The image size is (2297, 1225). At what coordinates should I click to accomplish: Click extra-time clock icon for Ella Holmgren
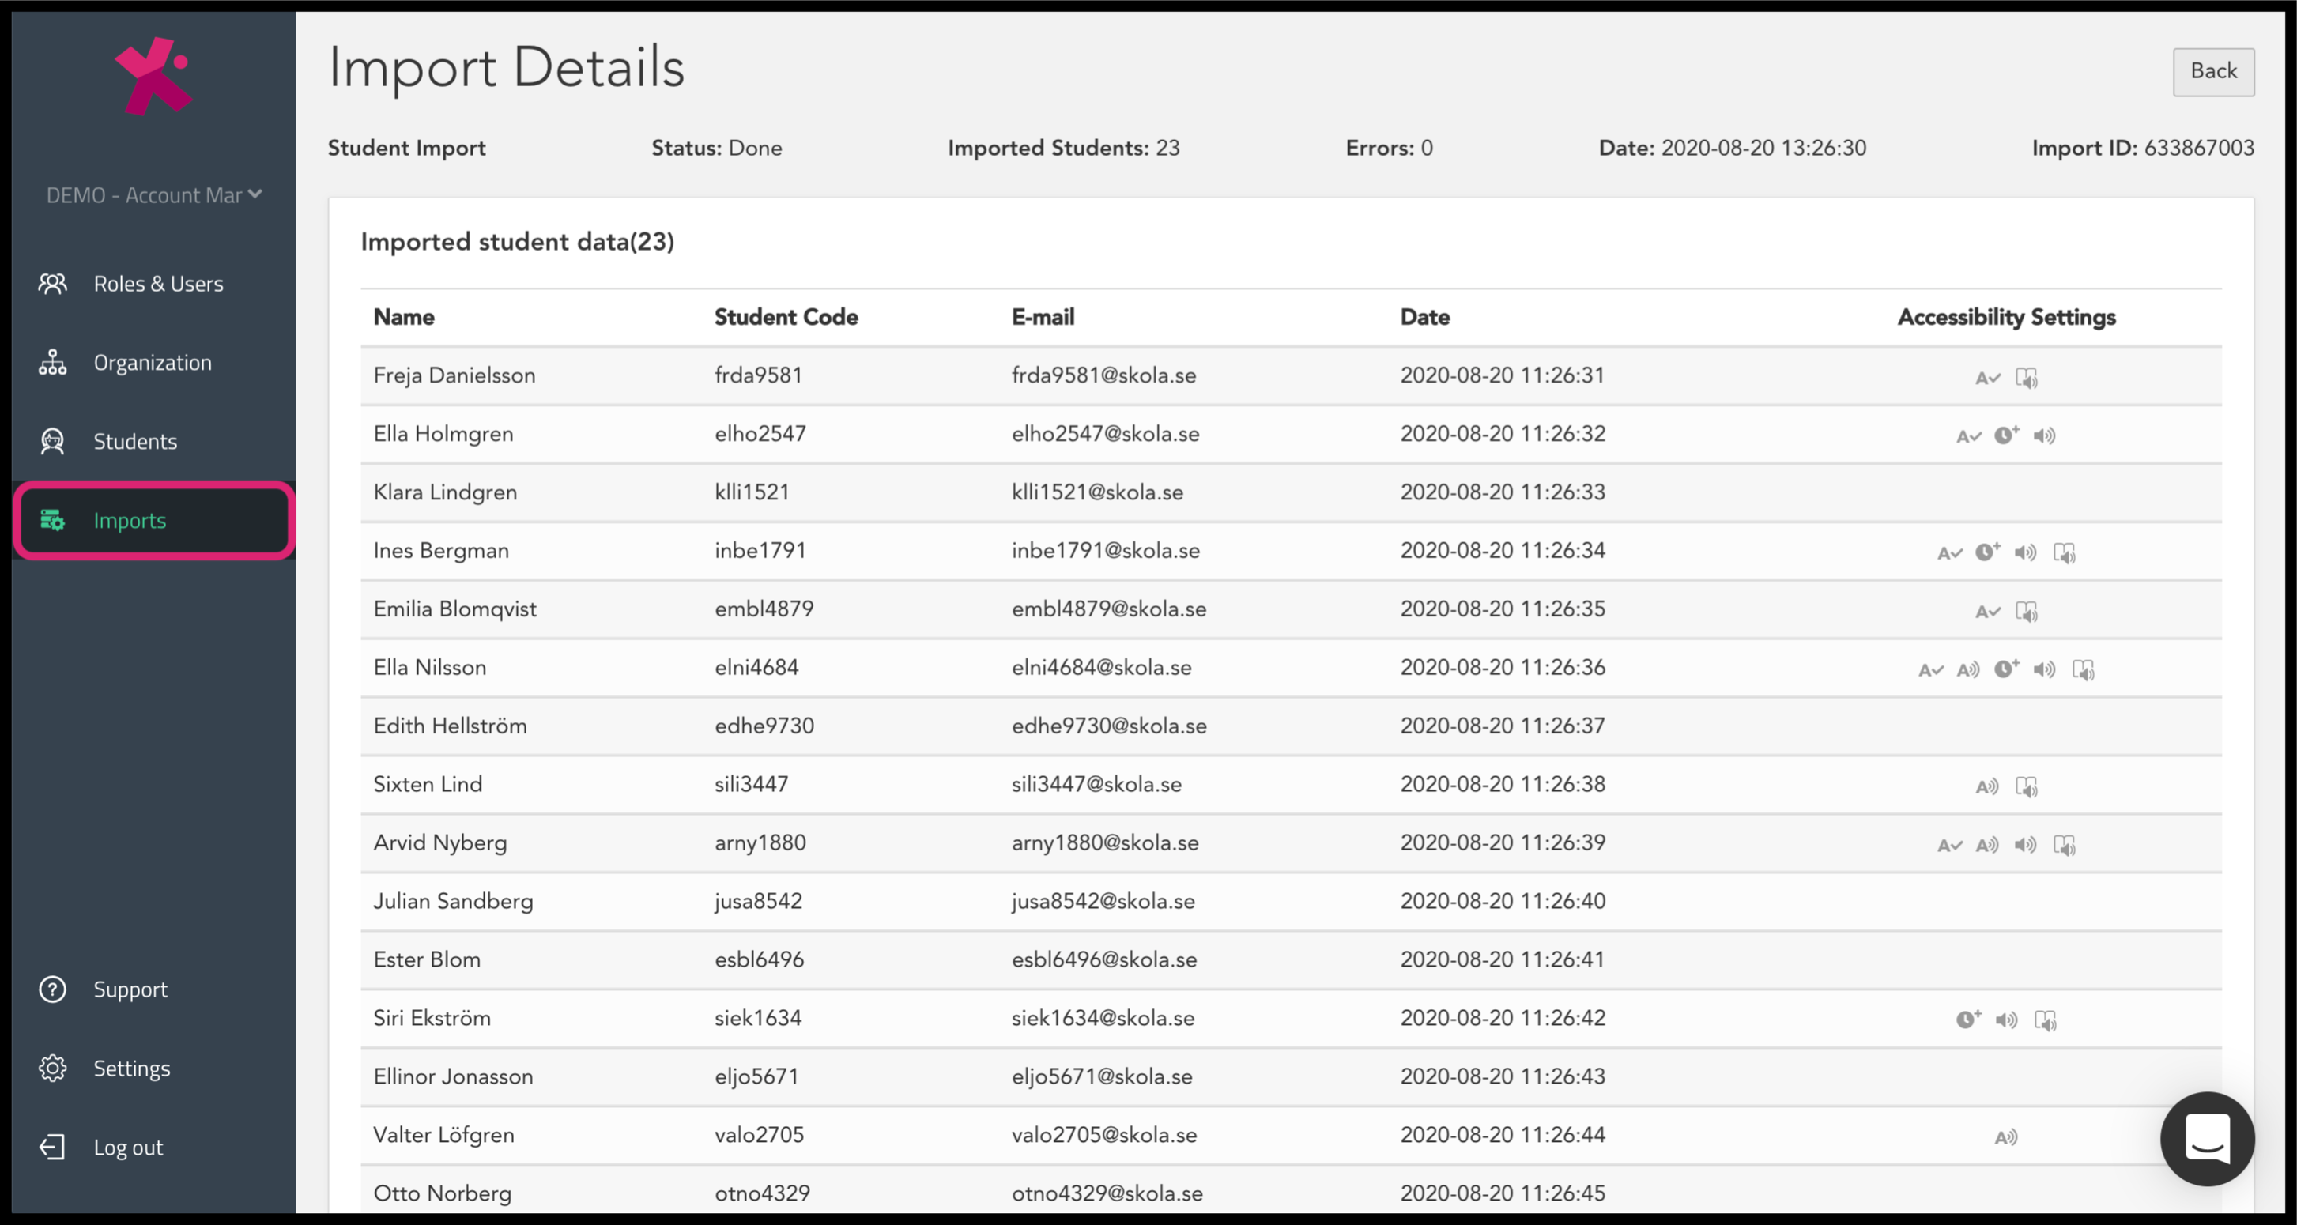2006,434
